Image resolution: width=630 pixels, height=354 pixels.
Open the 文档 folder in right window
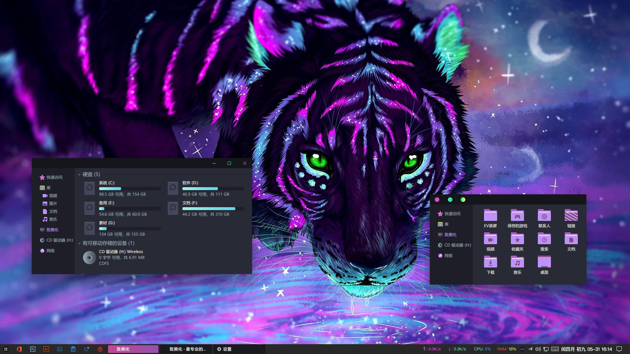[x=571, y=239]
